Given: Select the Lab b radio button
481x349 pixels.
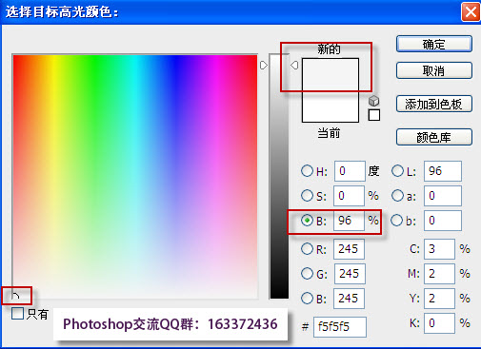Looking at the screenshot, I should pos(397,221).
